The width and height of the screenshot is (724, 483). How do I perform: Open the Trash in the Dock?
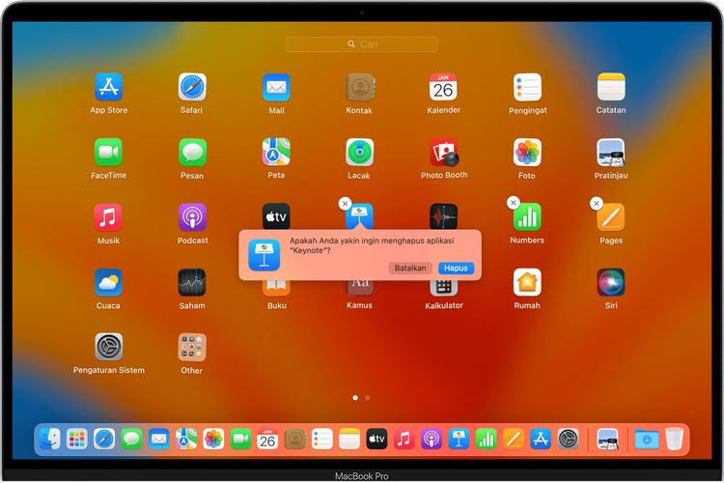(x=674, y=439)
